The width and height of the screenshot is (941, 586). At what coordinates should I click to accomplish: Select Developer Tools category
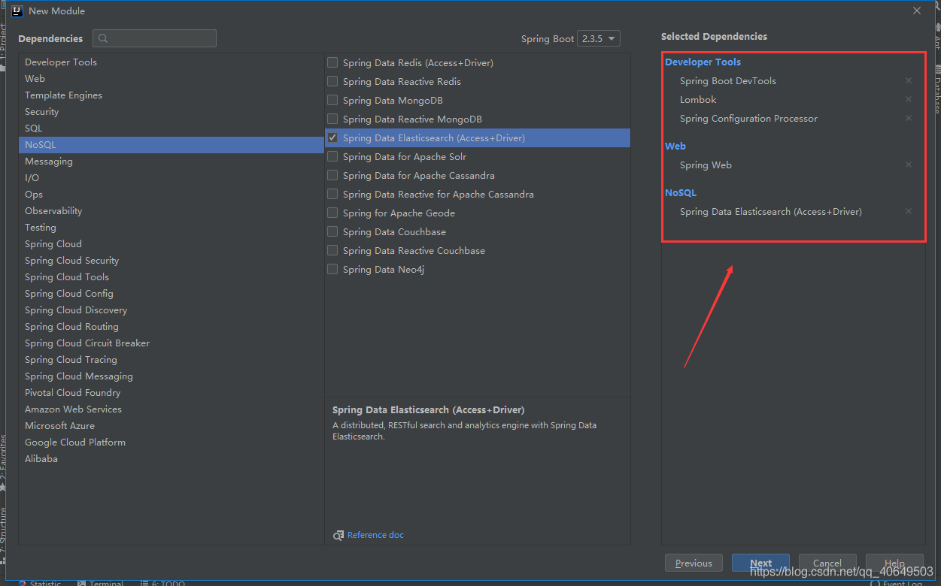click(x=172, y=62)
